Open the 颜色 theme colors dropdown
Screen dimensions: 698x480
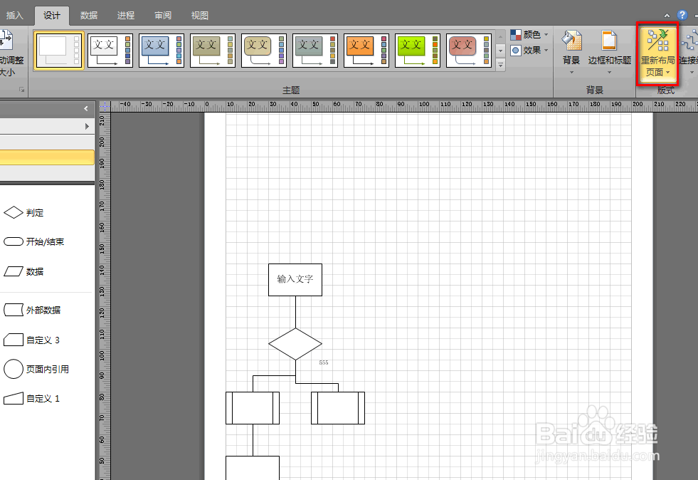tap(529, 35)
